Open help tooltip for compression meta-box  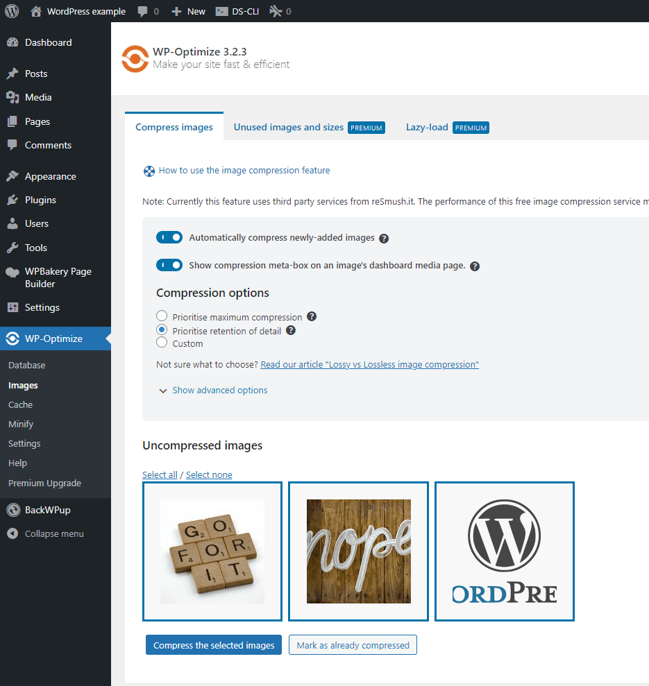point(475,266)
